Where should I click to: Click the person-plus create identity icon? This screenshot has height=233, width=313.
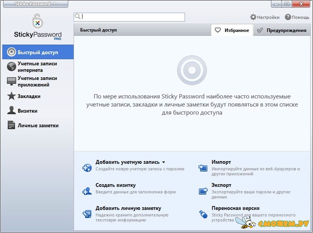pyautogui.click(x=87, y=191)
